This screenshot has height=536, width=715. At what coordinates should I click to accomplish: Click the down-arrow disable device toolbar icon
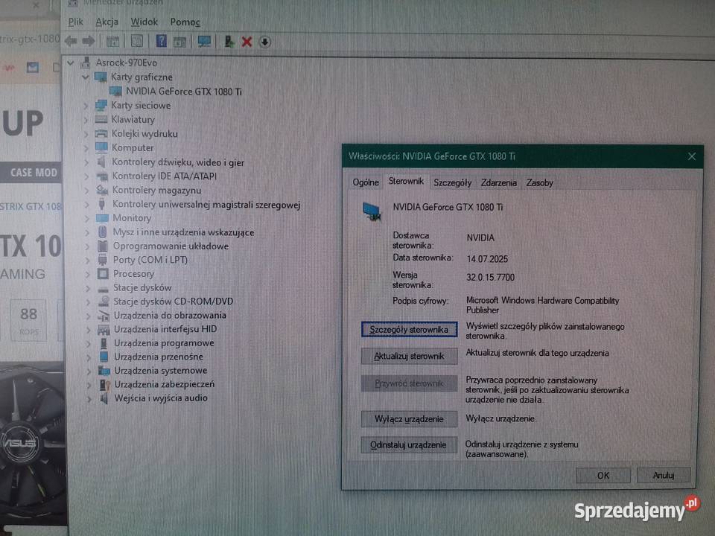tap(265, 42)
